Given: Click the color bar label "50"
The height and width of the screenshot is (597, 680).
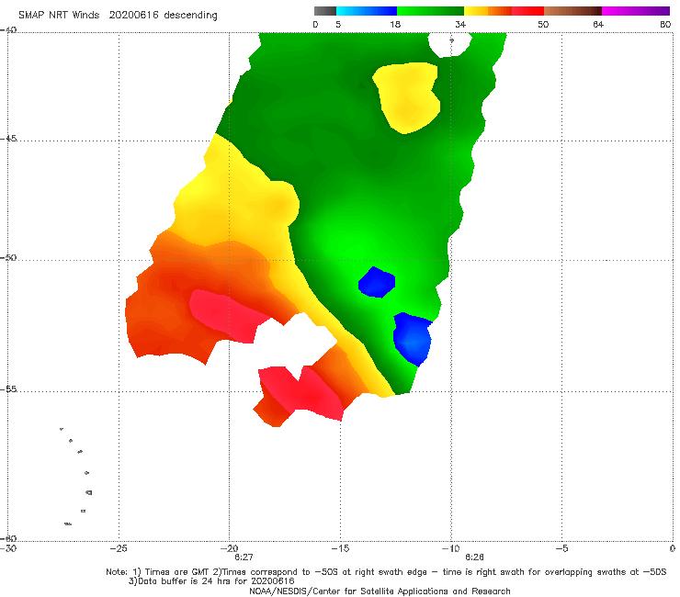Looking at the screenshot, I should 543,25.
